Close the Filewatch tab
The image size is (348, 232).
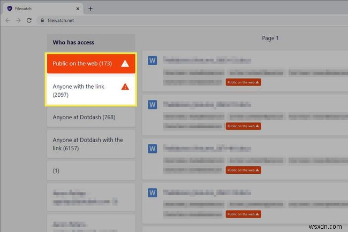78,9
